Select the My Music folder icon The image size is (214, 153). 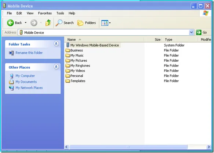coord(68,55)
